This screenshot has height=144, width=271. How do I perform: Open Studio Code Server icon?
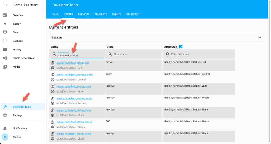tap(5, 58)
